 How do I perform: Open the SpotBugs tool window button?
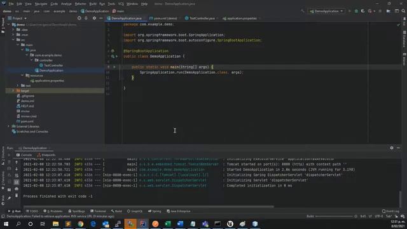tap(76, 211)
